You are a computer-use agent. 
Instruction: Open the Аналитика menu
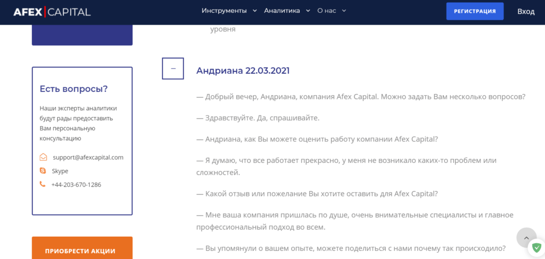click(282, 11)
